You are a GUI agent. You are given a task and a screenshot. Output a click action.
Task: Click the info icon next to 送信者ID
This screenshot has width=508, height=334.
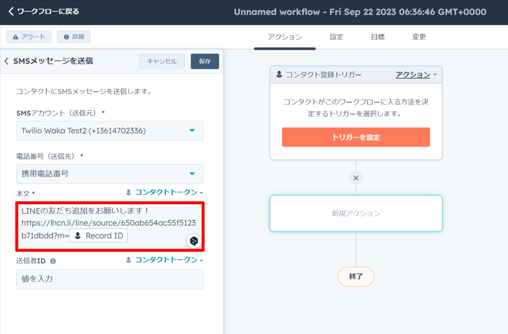tap(53, 261)
